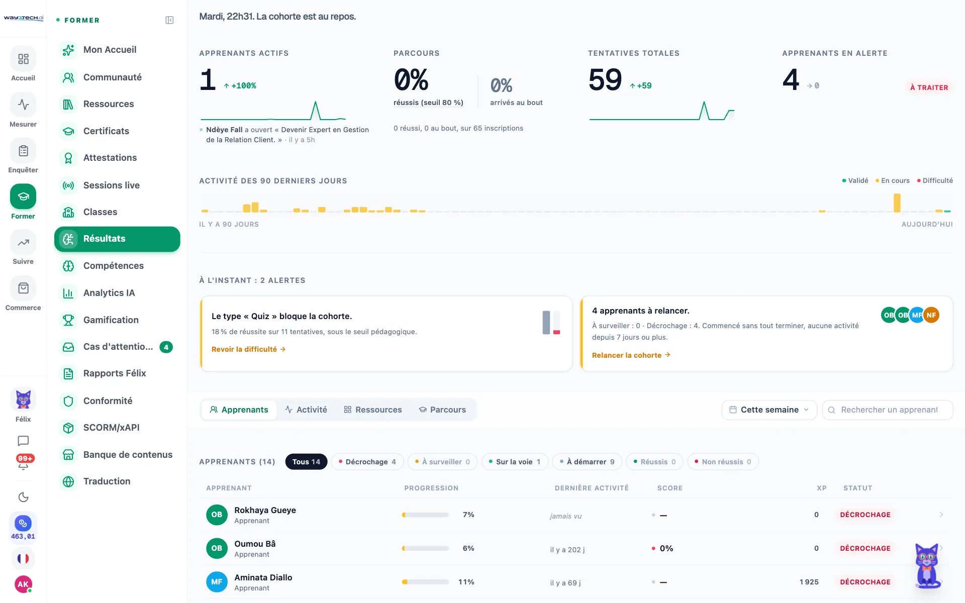Filter learners by Non réussis
965x603 pixels.
(x=723, y=462)
